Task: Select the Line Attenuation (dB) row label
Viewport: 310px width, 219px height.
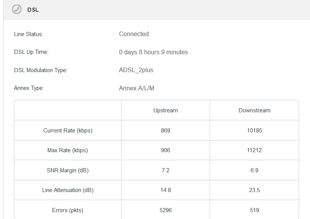Action: (68, 190)
